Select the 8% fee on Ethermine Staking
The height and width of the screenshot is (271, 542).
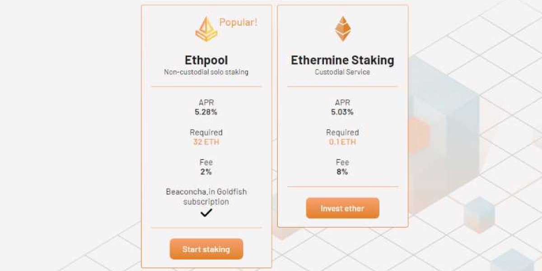tap(343, 172)
